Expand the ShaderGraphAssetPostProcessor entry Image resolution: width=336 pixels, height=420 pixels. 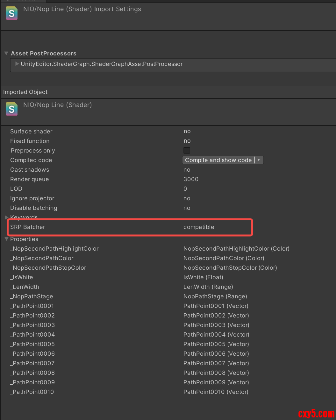click(17, 64)
